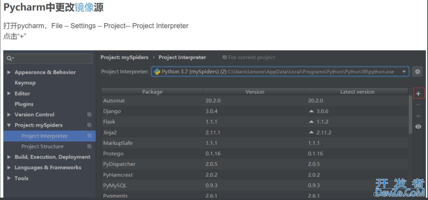Select Keymap in the settings tree
This screenshot has width=428, height=200.
pos(25,83)
